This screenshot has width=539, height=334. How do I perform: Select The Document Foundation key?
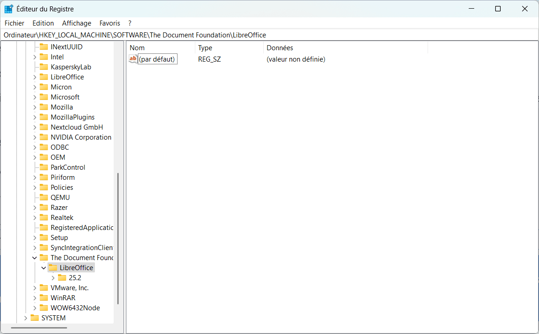point(82,258)
